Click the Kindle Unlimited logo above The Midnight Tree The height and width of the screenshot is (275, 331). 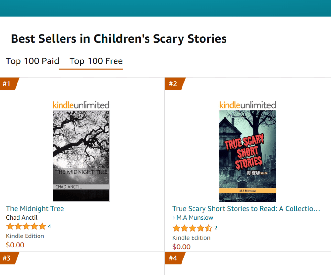point(81,105)
